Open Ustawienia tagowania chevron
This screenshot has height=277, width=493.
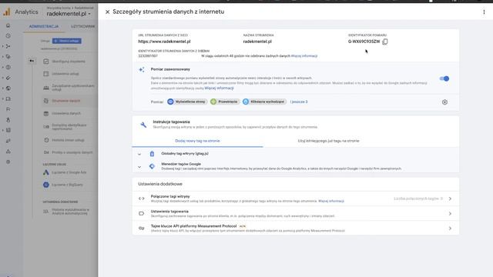click(450, 214)
